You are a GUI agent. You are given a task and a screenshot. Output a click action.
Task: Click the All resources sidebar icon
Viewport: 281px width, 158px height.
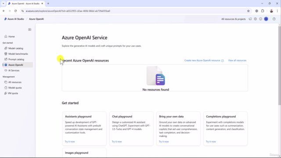coord(6,82)
